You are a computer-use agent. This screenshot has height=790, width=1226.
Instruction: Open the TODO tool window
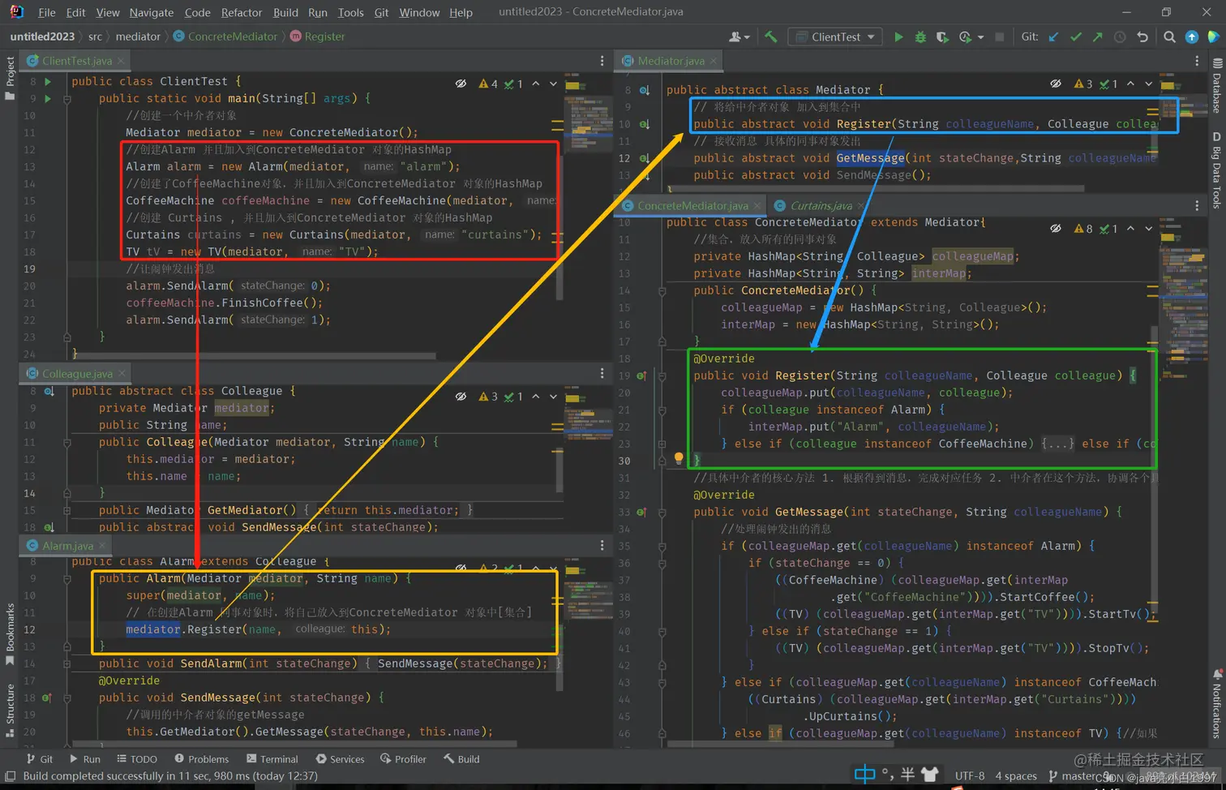(137, 759)
